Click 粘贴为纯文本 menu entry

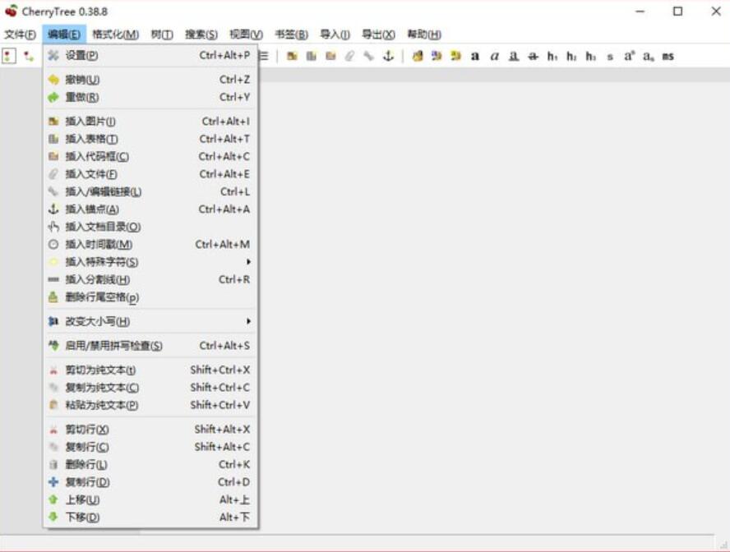(x=101, y=405)
